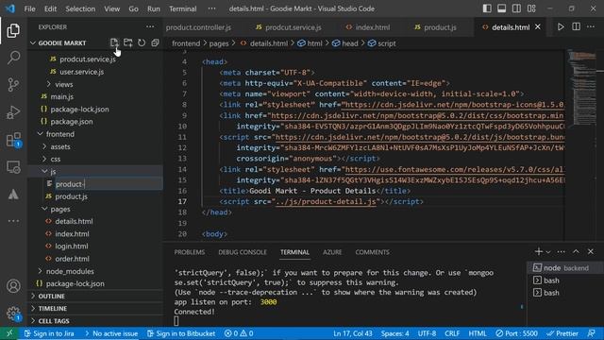Open the Extensions view
604x340 pixels.
pyautogui.click(x=13, y=140)
